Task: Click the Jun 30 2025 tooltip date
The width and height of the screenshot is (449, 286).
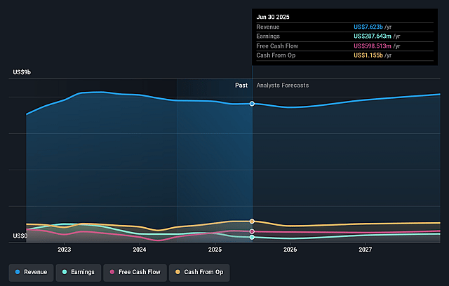Action: [x=273, y=17]
